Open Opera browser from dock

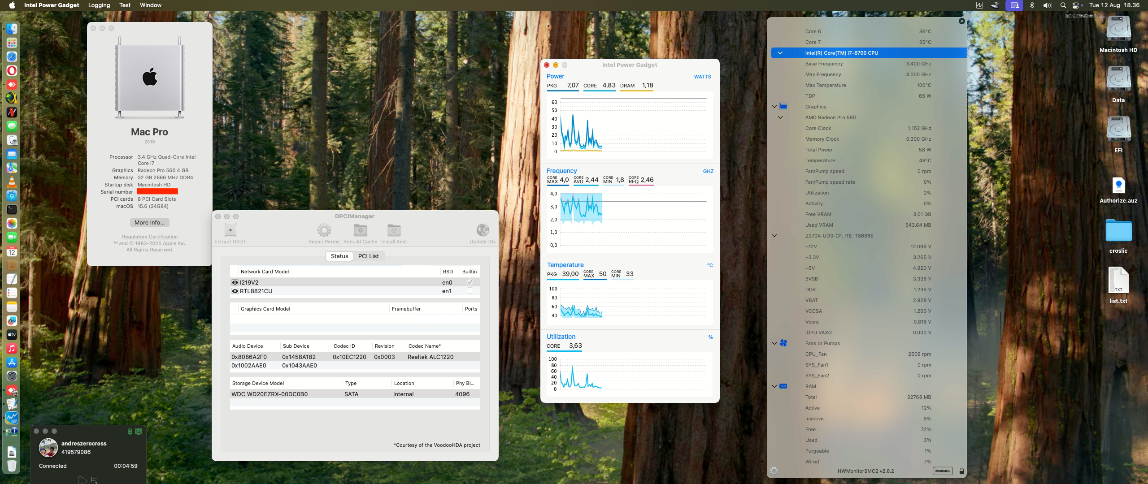click(12, 70)
